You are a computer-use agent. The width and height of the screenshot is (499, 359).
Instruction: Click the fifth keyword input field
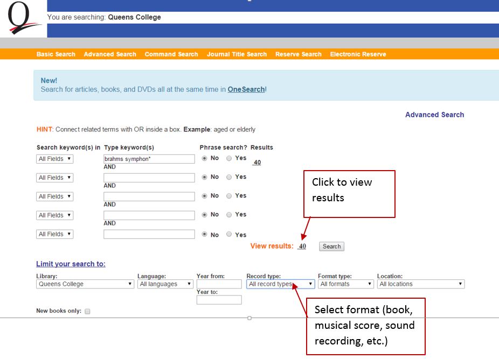[x=149, y=234]
